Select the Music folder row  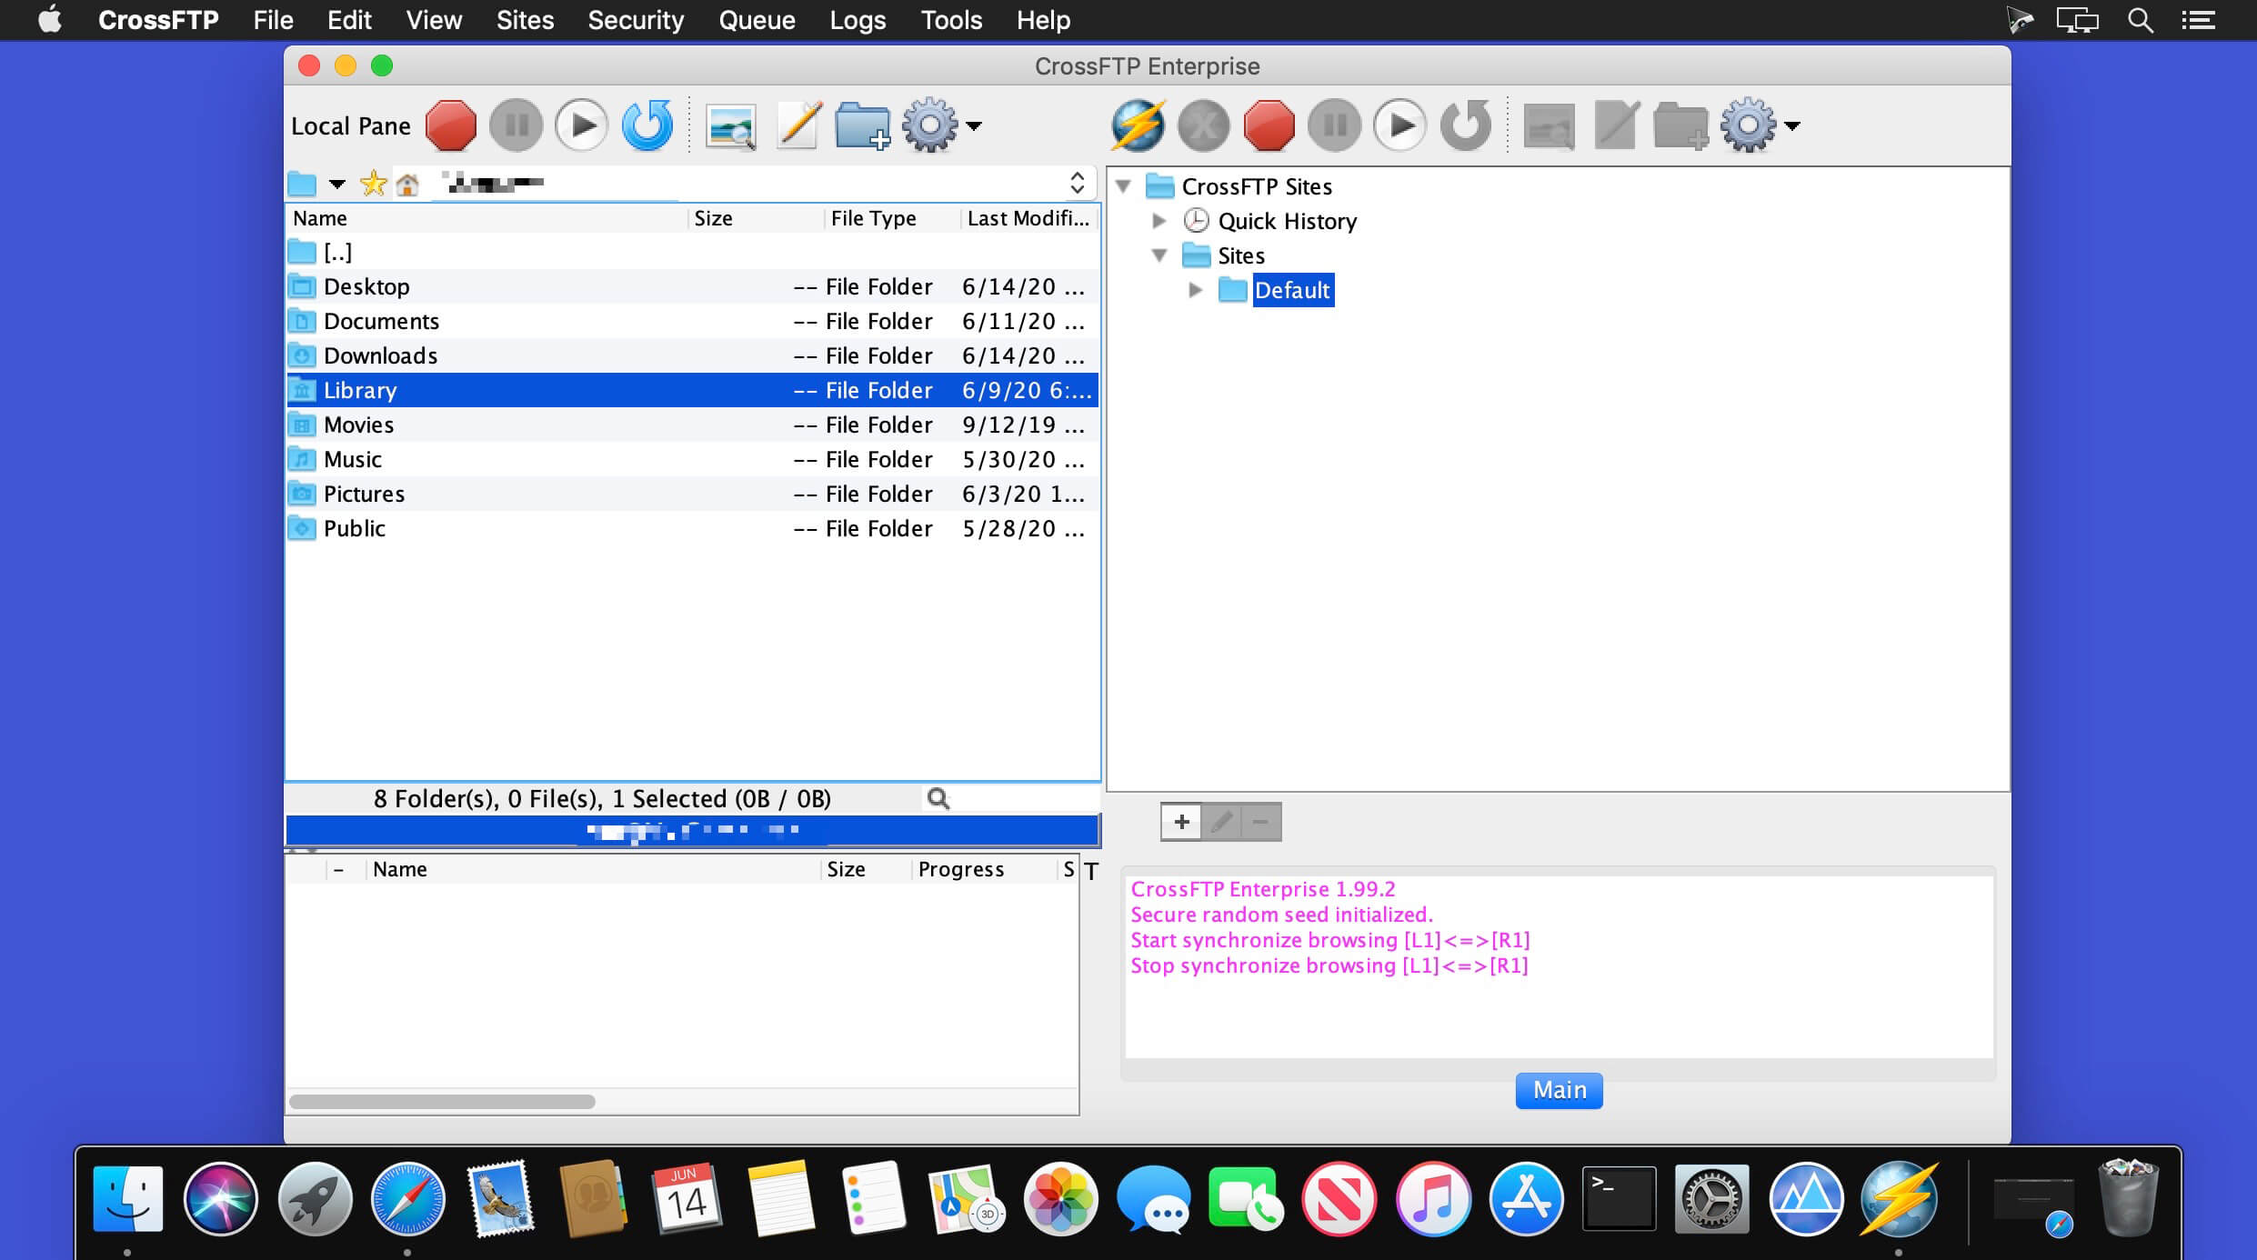coord(693,459)
